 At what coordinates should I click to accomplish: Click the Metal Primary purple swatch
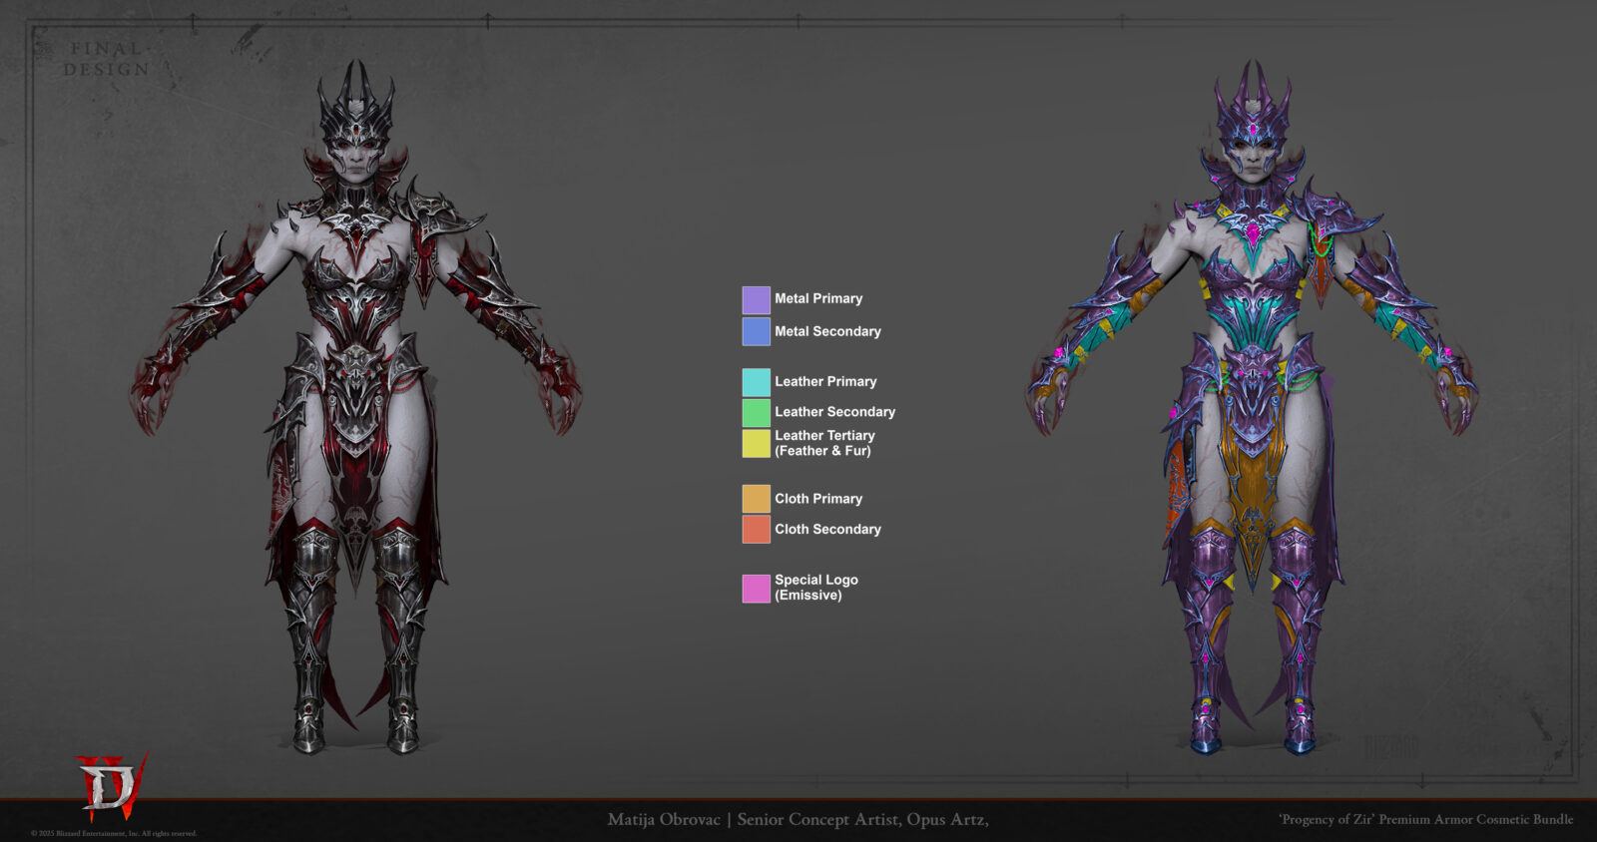756,299
